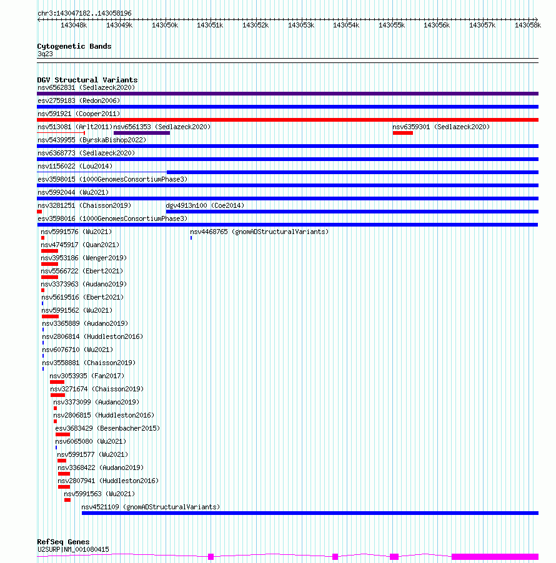Open the esv3598016 variant label
This screenshot has width=556, height=563.
112,218
